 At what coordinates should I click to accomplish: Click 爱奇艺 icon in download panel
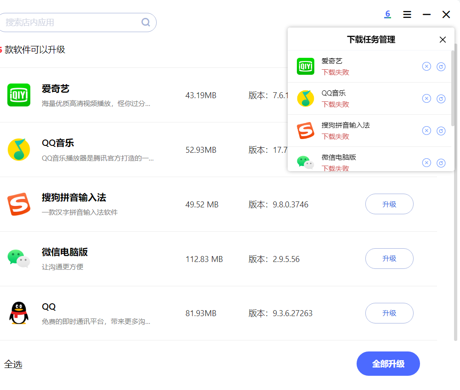pos(306,66)
